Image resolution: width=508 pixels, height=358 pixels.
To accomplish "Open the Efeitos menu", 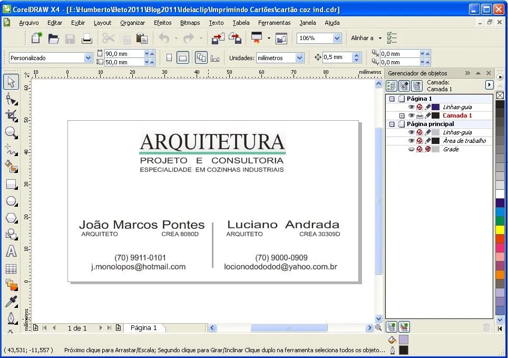I will tap(163, 23).
